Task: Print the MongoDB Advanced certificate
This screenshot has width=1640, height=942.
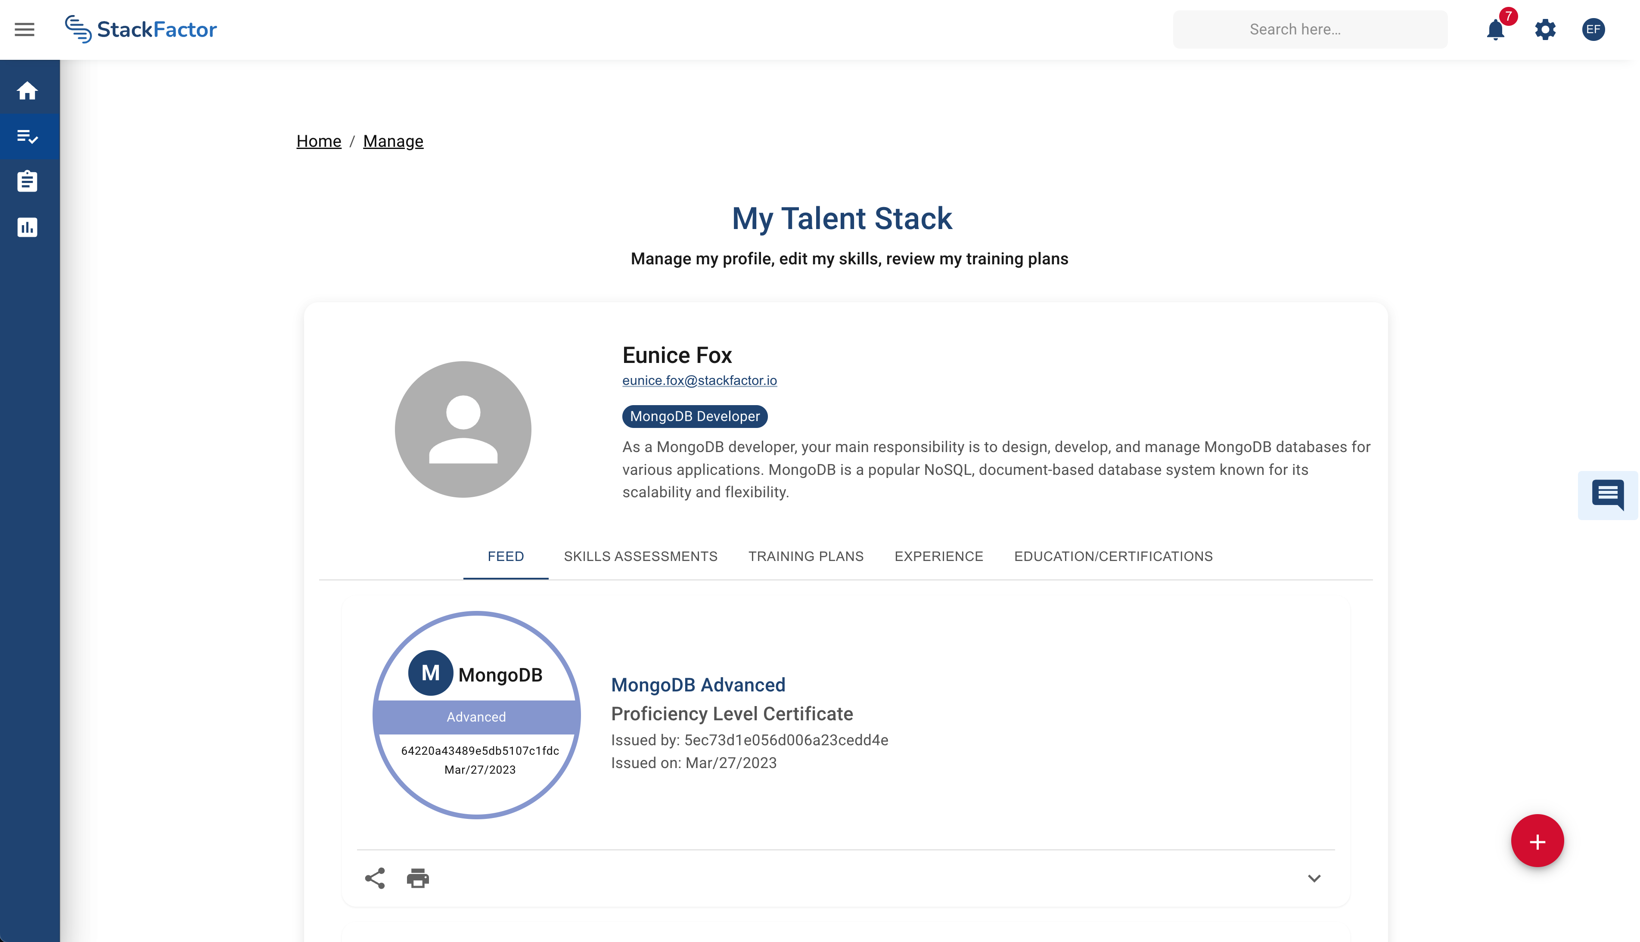Action: tap(417, 878)
